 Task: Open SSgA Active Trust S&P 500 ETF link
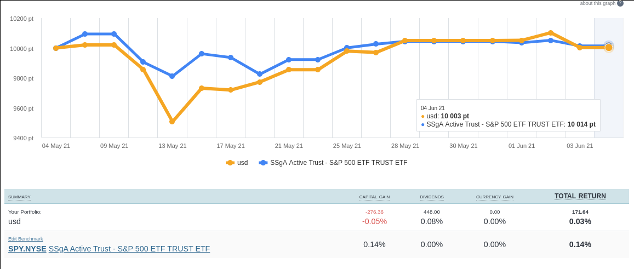tap(129, 249)
